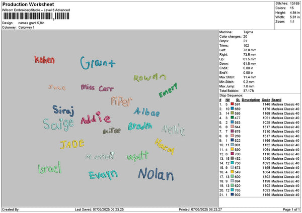Select the Machine value Tajima
The width and height of the screenshot is (302, 213).
pyautogui.click(x=248, y=32)
